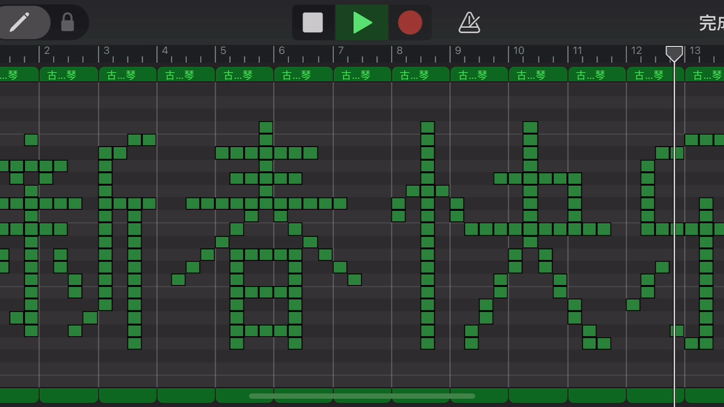Image resolution: width=724 pixels, height=407 pixels.
Task: Jump to bar 9 on the ruler
Action: pyautogui.click(x=458, y=50)
